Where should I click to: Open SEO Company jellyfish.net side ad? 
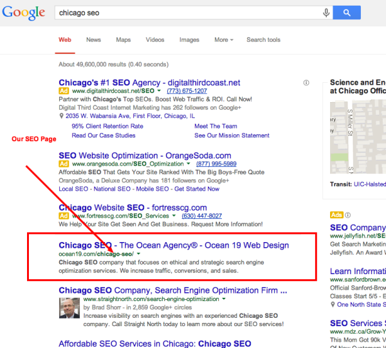358,227
